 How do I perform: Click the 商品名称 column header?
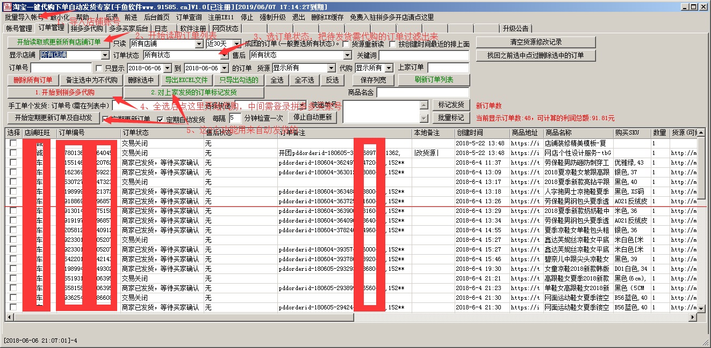tap(578, 133)
